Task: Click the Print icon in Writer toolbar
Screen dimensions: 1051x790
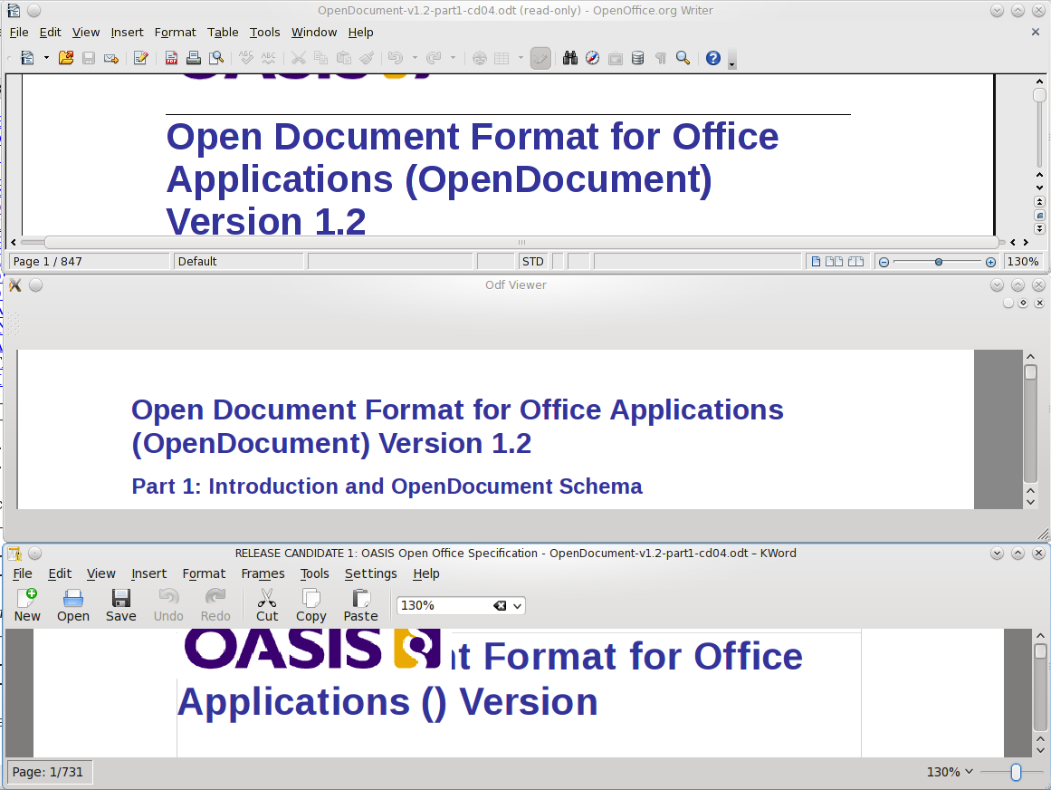Action: point(194,58)
